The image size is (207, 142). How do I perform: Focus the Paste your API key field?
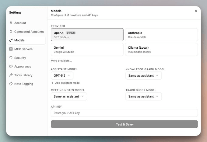point(124,113)
